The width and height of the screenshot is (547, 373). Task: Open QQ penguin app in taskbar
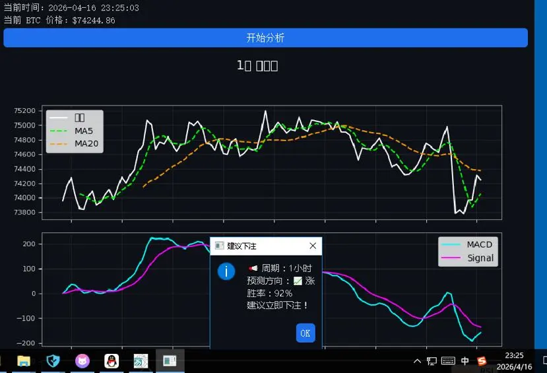click(x=112, y=361)
